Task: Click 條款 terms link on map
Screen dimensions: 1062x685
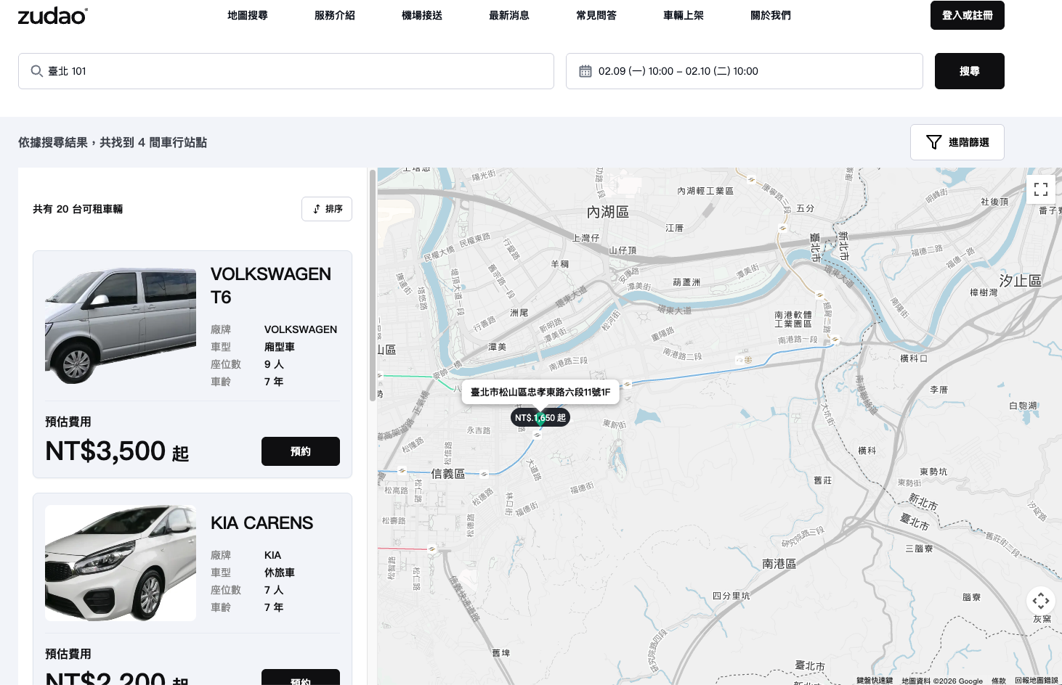Action: 999,681
